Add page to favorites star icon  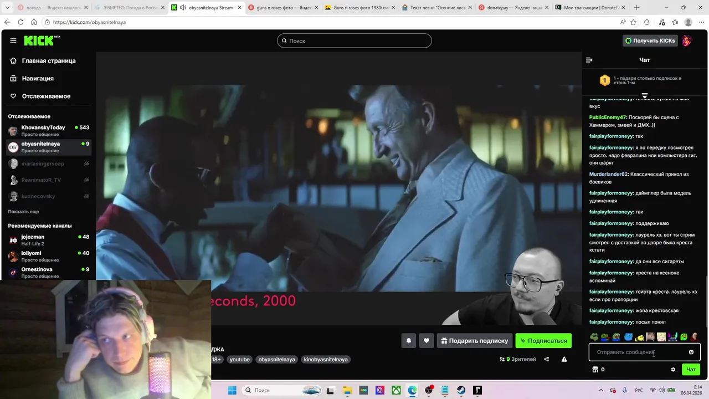point(633,22)
